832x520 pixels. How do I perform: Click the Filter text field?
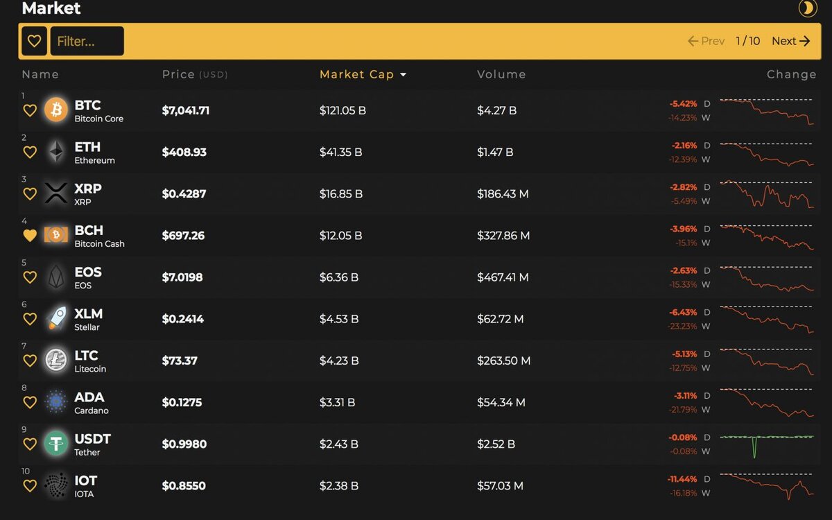pos(87,41)
